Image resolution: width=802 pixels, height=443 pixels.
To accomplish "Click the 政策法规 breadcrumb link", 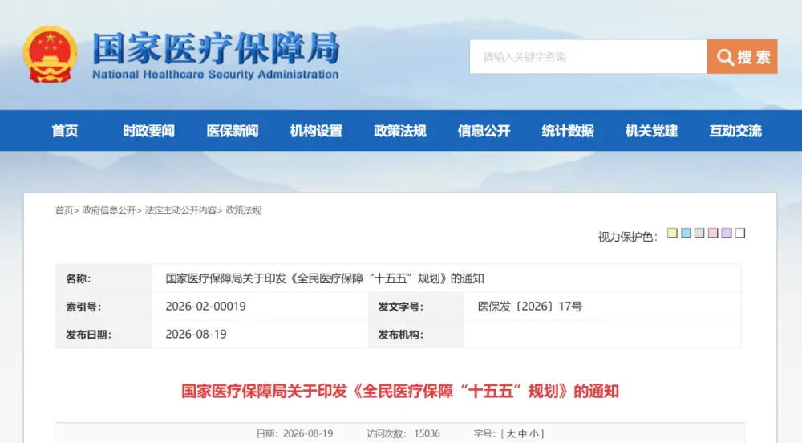I will (x=244, y=210).
